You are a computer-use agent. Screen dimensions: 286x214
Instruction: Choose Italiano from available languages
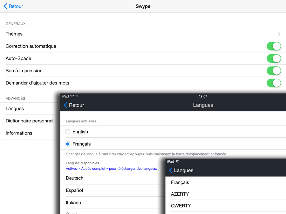(113, 203)
